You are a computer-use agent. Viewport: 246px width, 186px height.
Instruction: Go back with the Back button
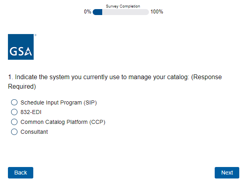tap(21, 173)
